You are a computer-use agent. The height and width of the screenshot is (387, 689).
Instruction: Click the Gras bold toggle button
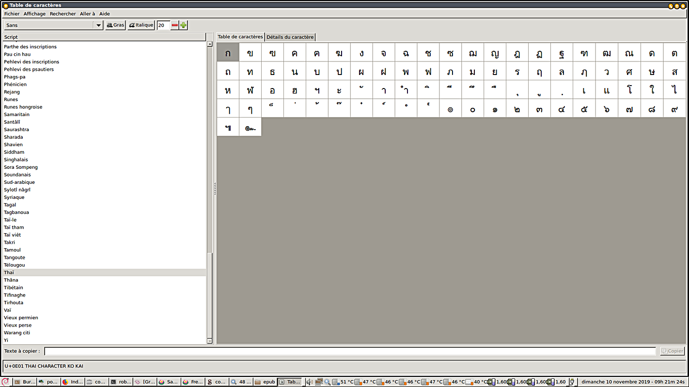click(115, 25)
